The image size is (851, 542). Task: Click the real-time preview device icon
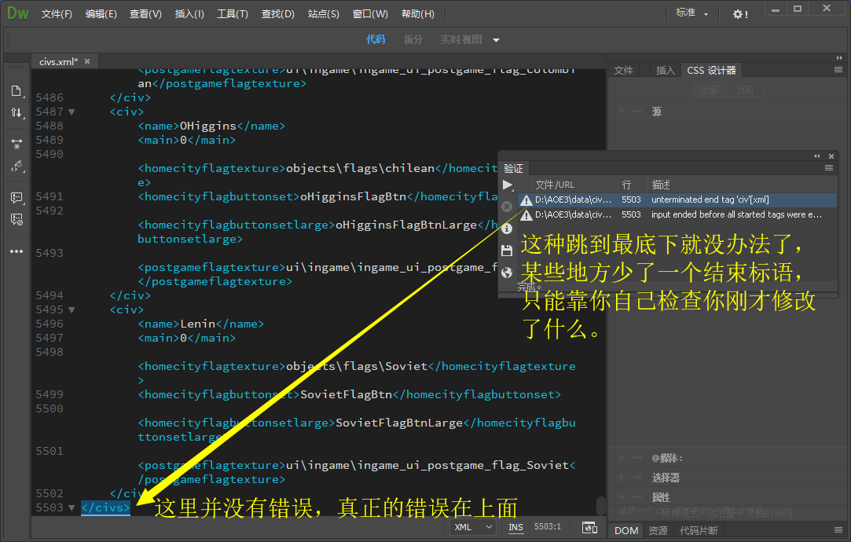589,527
